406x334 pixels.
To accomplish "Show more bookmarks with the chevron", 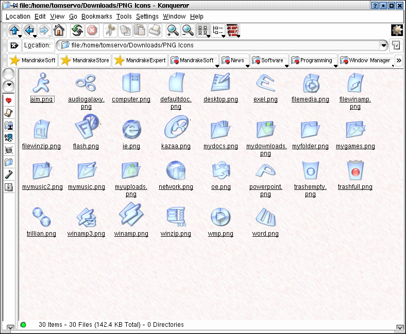I will (x=399, y=61).
